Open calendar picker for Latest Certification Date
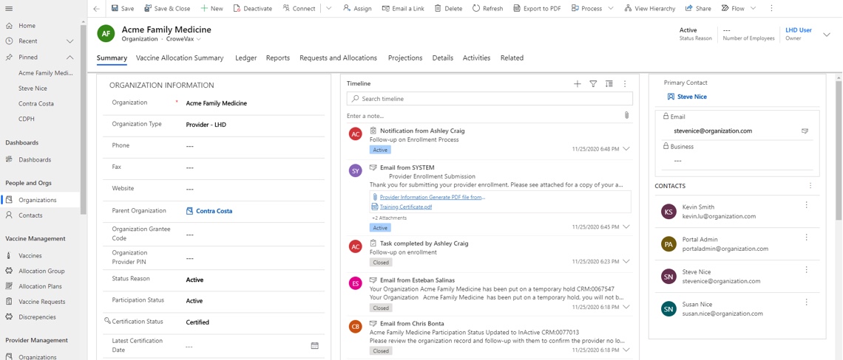The image size is (843, 360). [x=314, y=345]
